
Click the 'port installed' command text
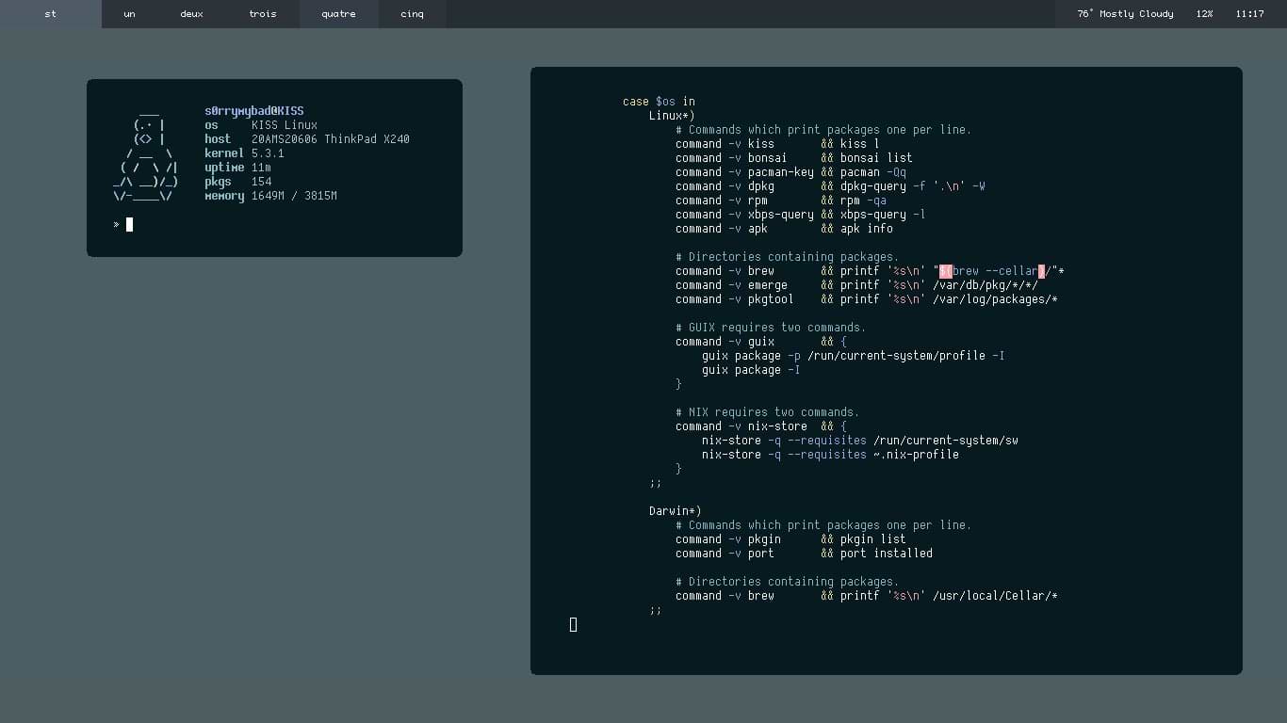887,554
